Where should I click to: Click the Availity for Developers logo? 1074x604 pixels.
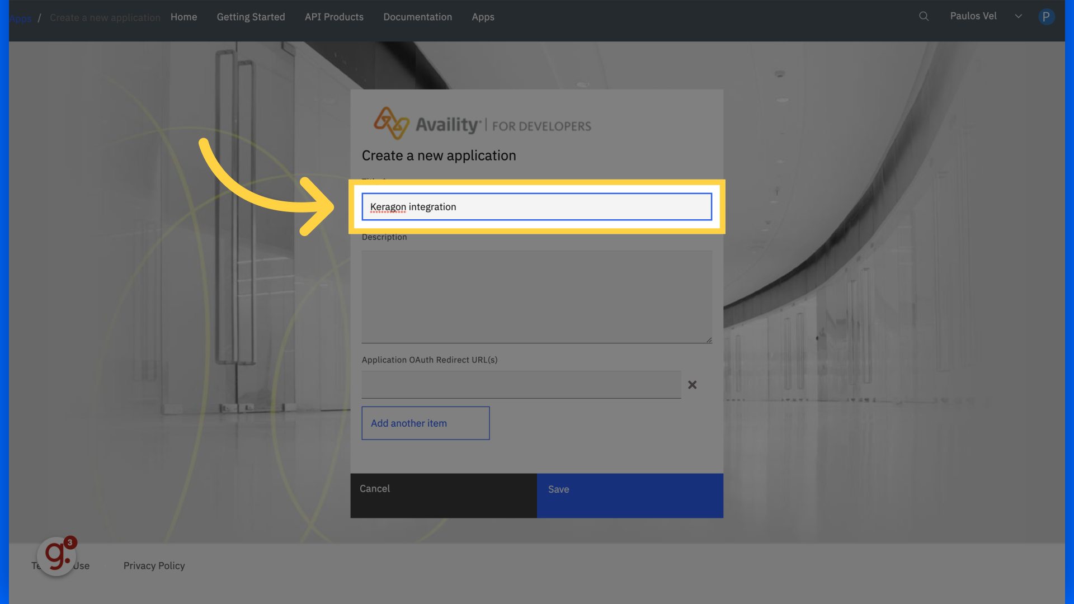482,124
